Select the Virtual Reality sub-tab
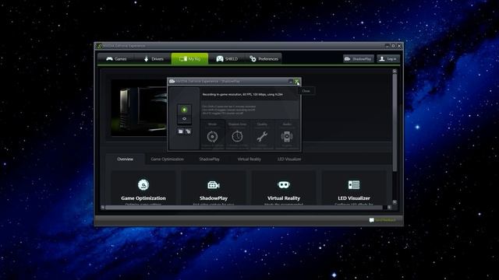 tap(249, 159)
